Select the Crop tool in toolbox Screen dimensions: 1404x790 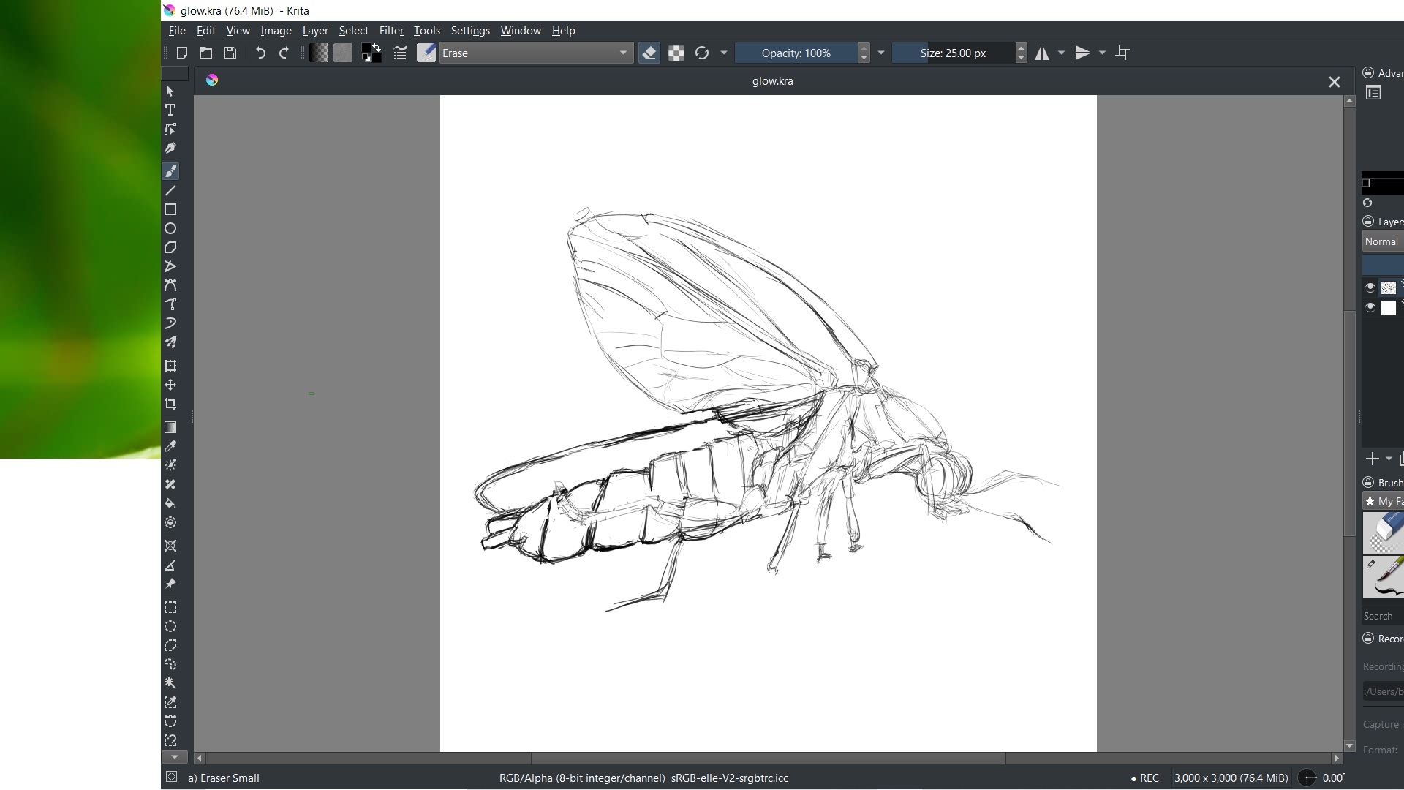coord(170,404)
